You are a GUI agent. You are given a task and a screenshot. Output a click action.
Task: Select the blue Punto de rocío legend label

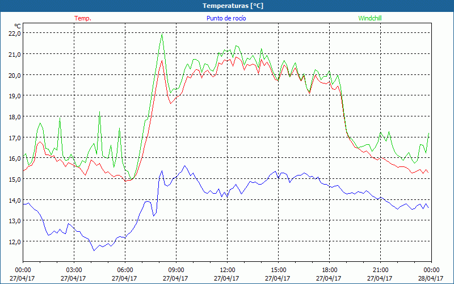(x=226, y=18)
